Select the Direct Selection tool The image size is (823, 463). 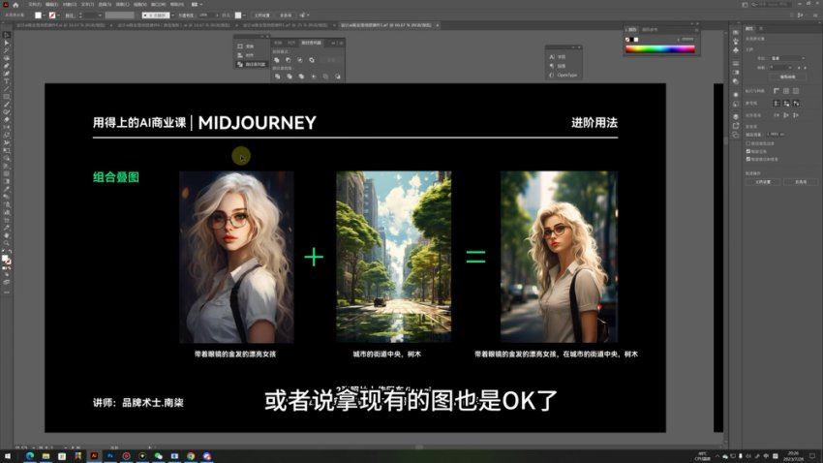(7, 43)
